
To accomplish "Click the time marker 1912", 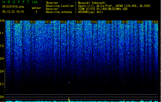I will pos(33,22).
